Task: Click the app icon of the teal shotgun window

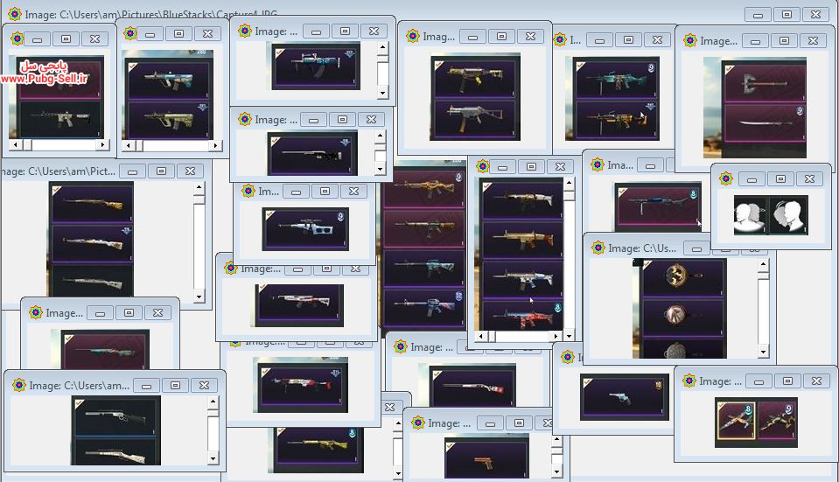Action: tap(36, 312)
